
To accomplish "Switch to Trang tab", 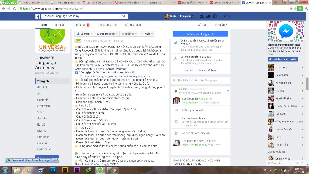I will point(43,25).
